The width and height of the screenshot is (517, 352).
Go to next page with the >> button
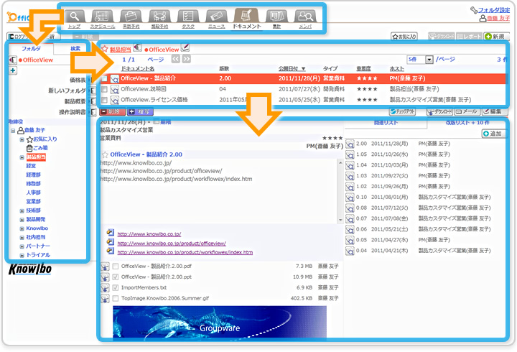[x=187, y=59]
